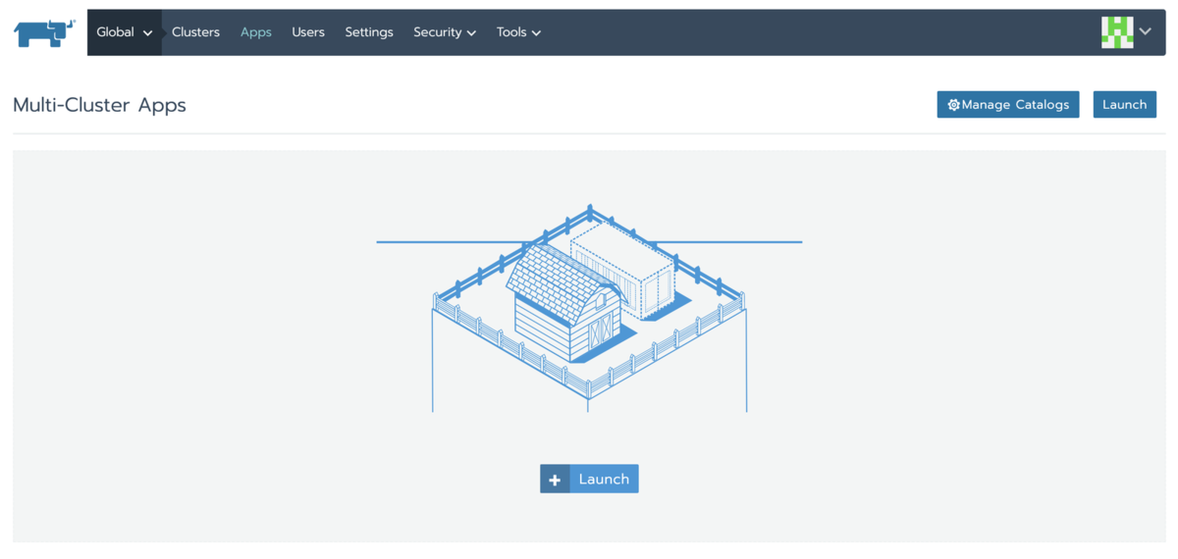Click the Launch button in header
Screen dimensions: 1178x559
pos(1125,105)
